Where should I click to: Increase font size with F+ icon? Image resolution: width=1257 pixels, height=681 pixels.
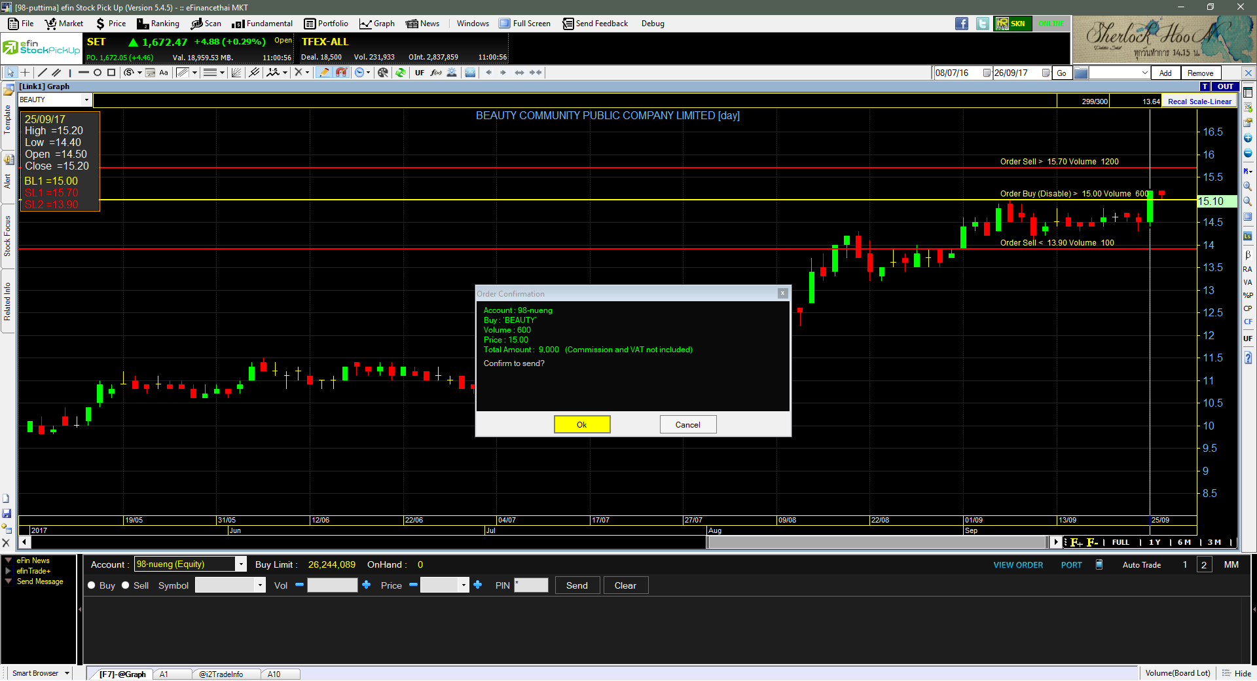1076,542
